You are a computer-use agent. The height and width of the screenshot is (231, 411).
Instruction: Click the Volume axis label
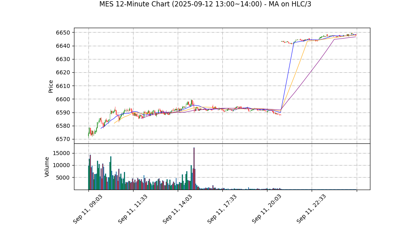pos(47,167)
